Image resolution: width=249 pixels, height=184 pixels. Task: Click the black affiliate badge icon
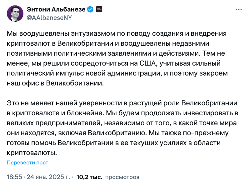point(99,9)
